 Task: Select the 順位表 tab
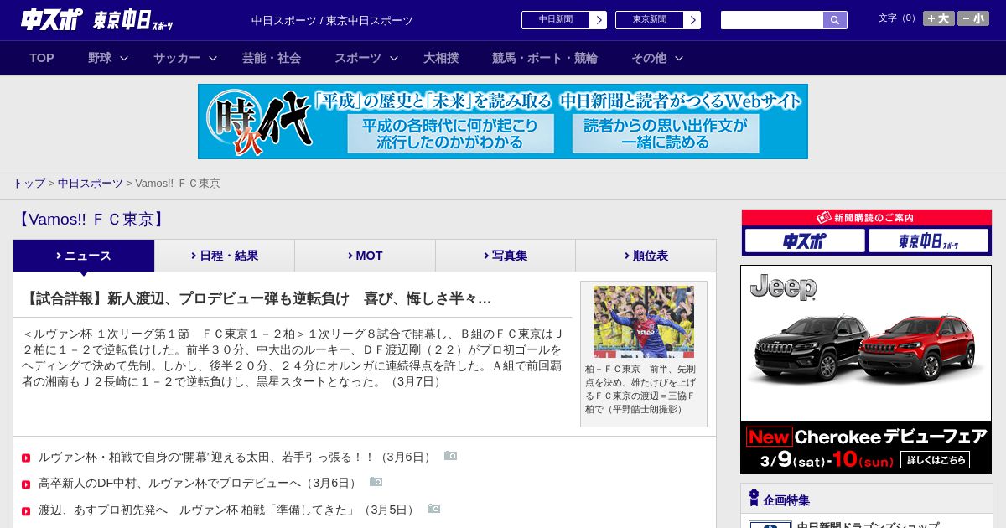[x=646, y=256]
